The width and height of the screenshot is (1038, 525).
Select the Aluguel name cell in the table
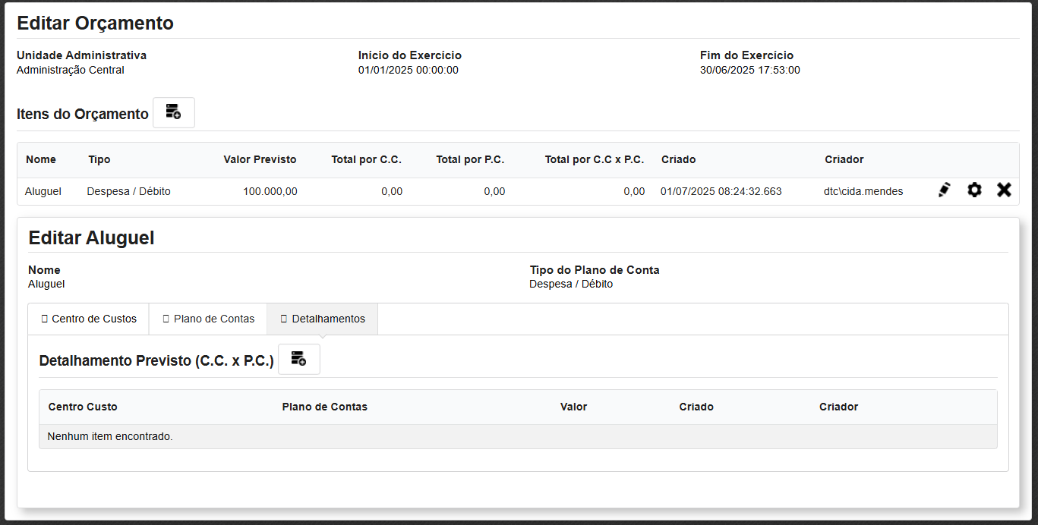pyautogui.click(x=43, y=191)
